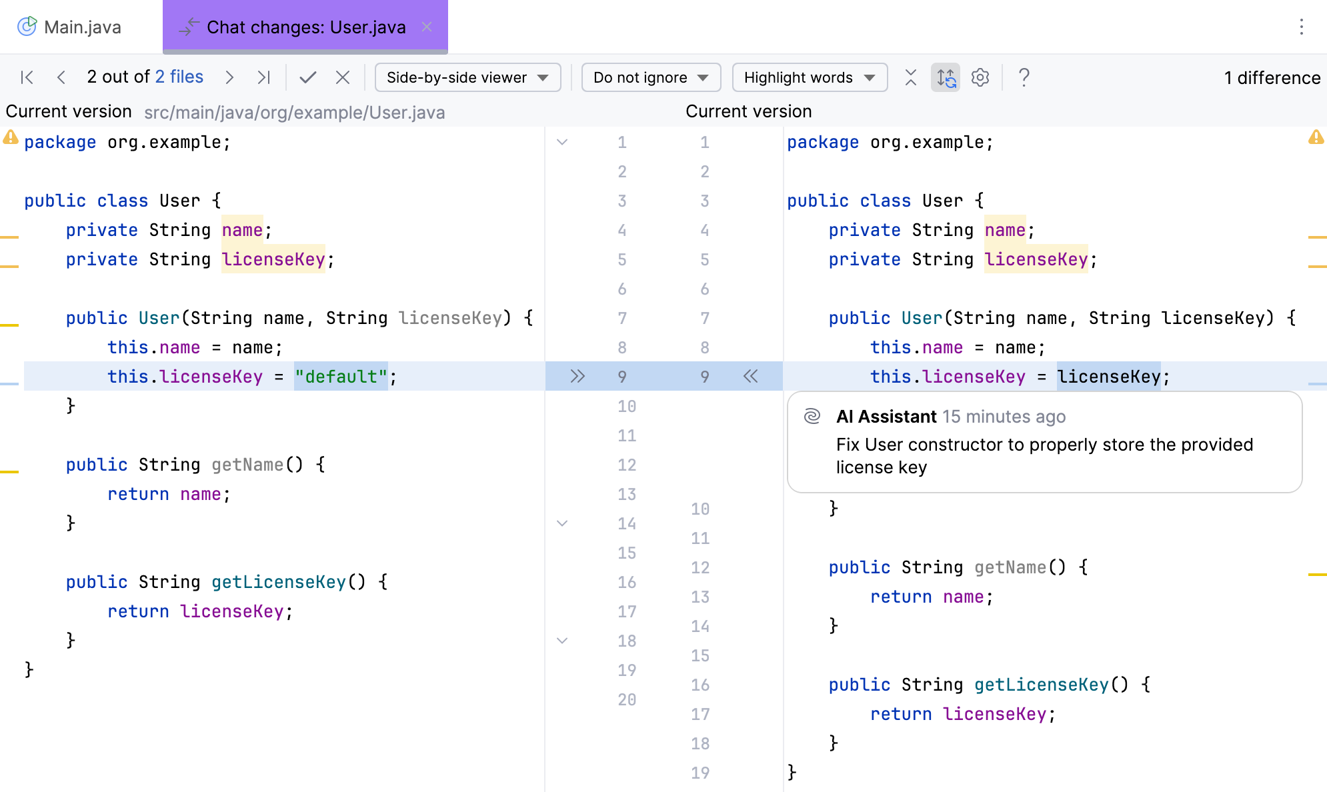Click right pane warning inspection icon
Screen dimensions: 1327x792
coord(1316,137)
